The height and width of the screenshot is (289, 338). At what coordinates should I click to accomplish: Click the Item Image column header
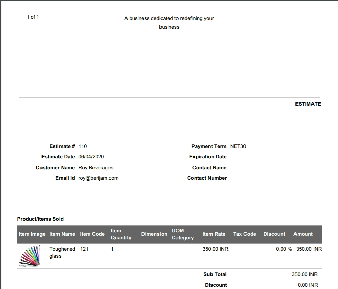[x=32, y=234]
